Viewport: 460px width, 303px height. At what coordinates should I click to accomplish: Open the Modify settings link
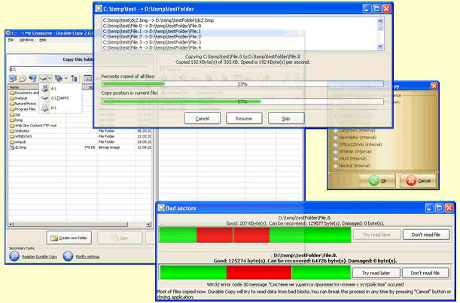click(x=87, y=256)
